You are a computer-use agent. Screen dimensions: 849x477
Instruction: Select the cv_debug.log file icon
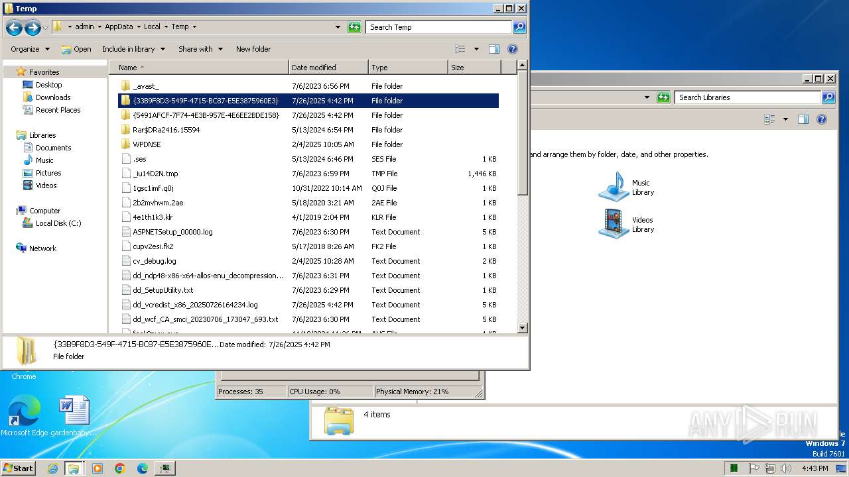(126, 261)
